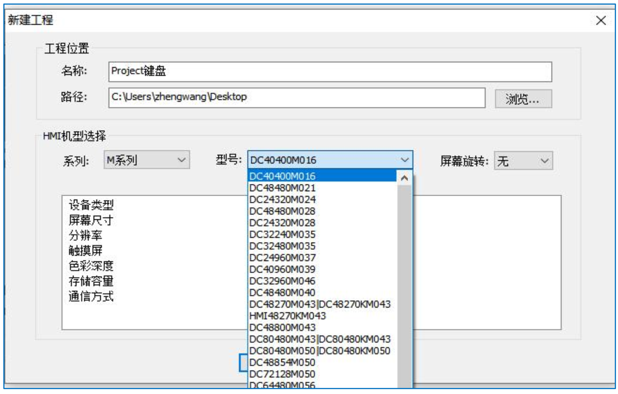
Task: Click the model list scrollbar track
Action: click(405, 286)
